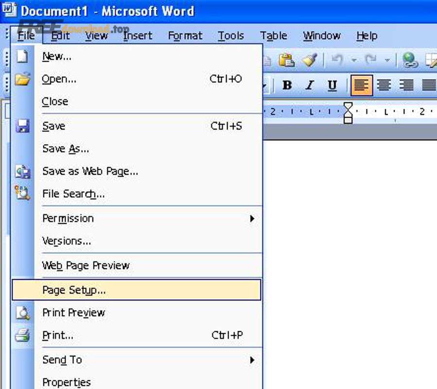The height and width of the screenshot is (389, 437).
Task: Open the Edit menu
Action: [x=60, y=35]
